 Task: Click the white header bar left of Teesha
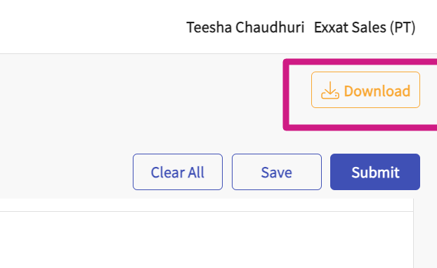(93, 27)
